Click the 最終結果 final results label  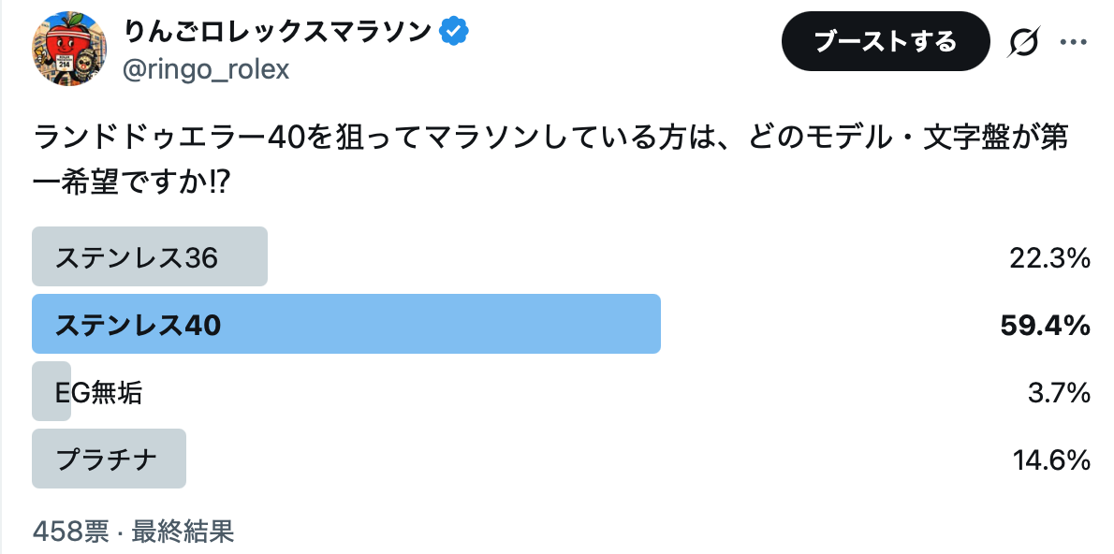pos(183,532)
